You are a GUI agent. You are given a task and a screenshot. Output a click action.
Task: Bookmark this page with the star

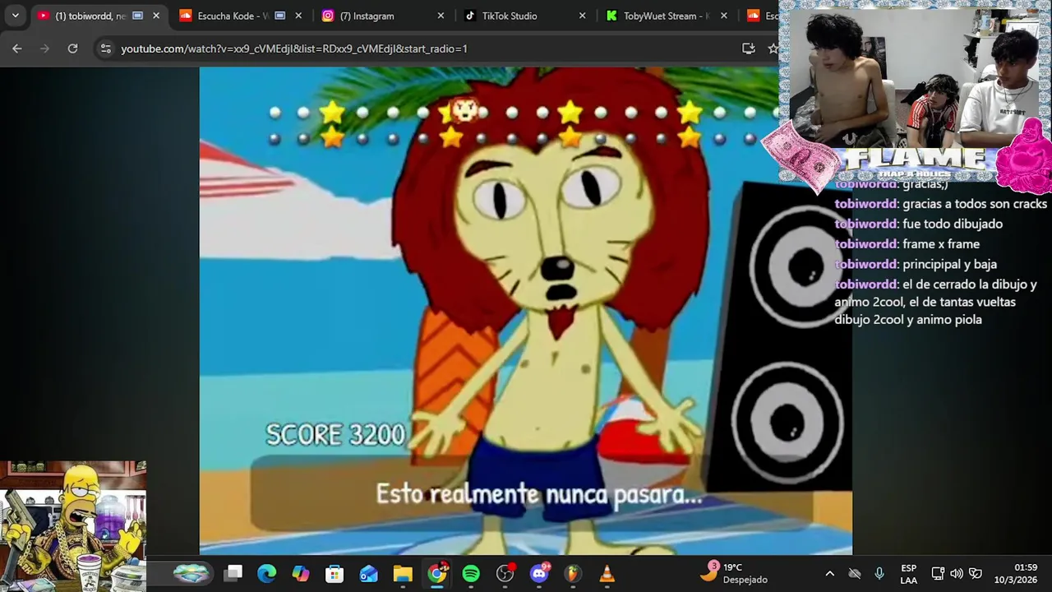pos(773,49)
